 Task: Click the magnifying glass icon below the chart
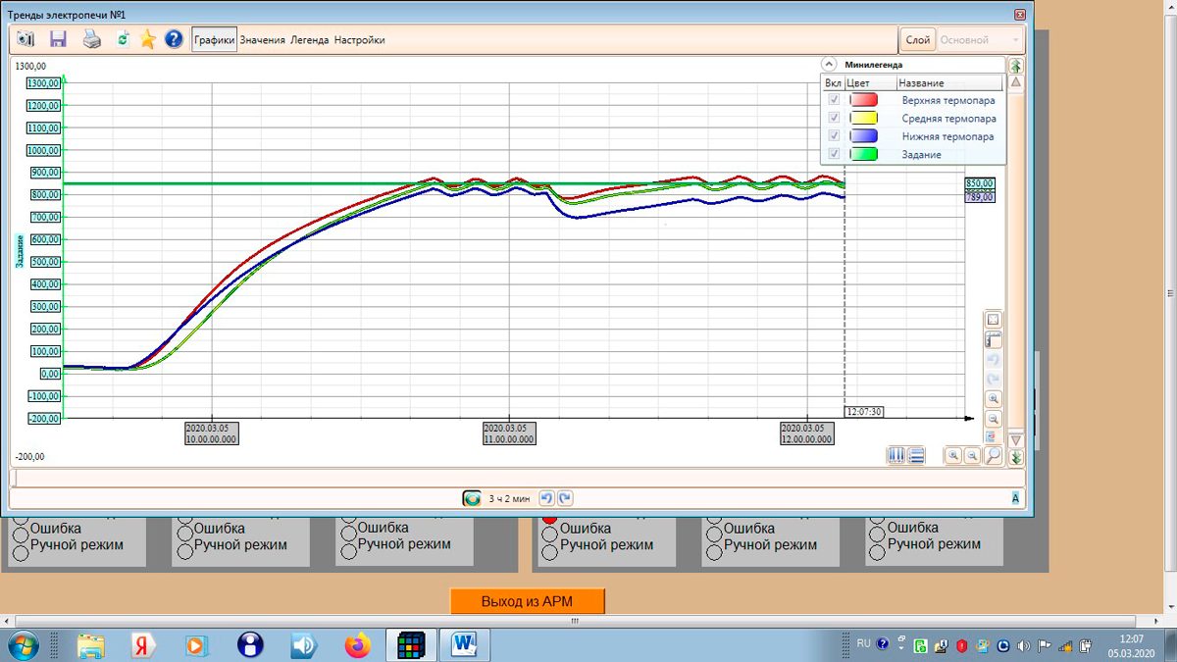click(x=993, y=455)
